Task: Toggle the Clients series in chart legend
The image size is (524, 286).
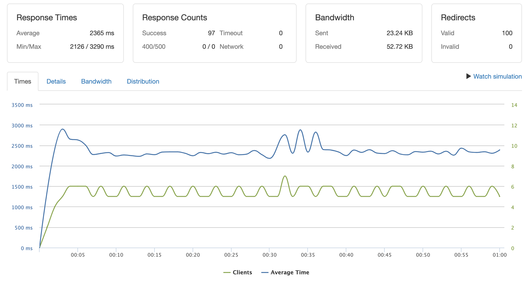Action: point(242,272)
